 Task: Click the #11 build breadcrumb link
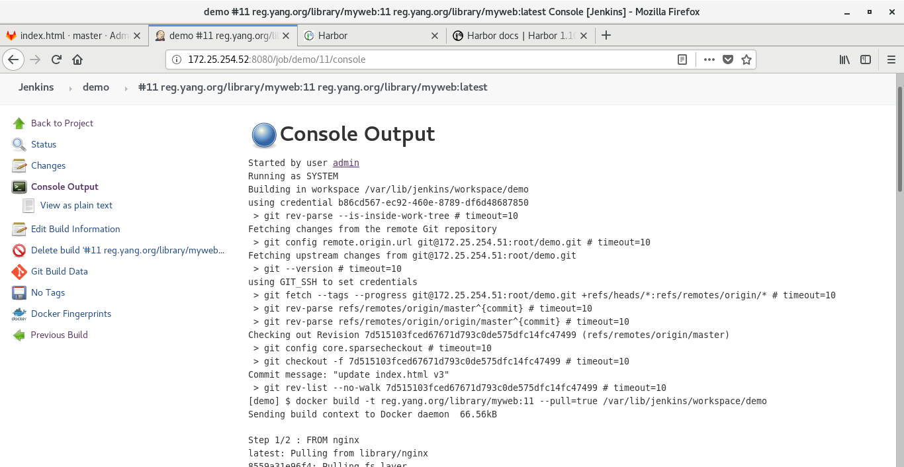[312, 87]
